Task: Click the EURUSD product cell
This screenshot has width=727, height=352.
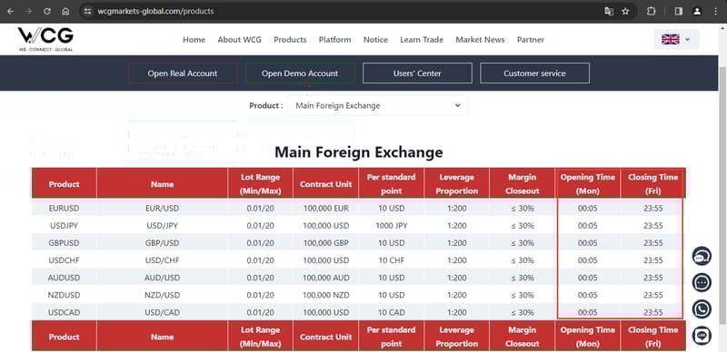Action: (x=64, y=209)
